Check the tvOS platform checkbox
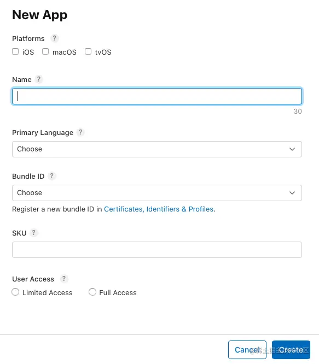Viewport: 319px width, 364px height. pyautogui.click(x=88, y=51)
